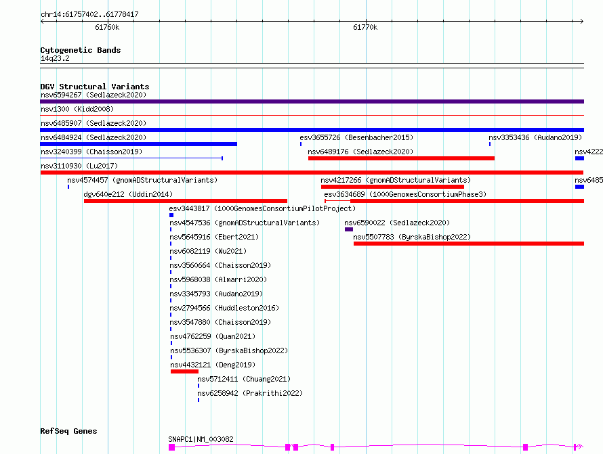Click nsv5536307 (ByrskaBishop2022) variant label
Image resolution: width=603 pixels, height=454 pixels.
229,350
